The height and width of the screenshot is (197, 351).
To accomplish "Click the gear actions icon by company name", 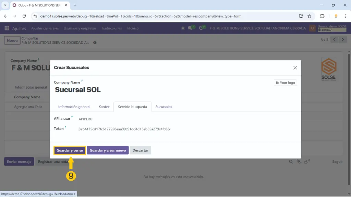I will [x=95, y=43].
